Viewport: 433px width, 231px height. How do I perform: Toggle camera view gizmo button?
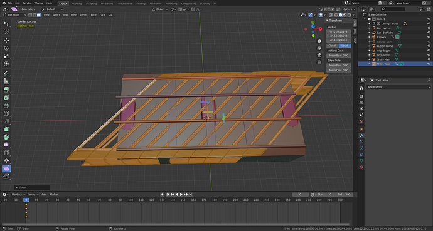[319, 55]
